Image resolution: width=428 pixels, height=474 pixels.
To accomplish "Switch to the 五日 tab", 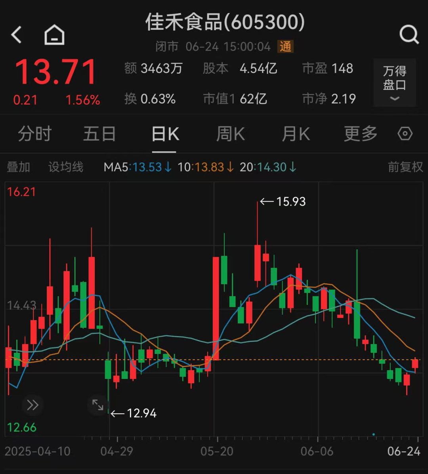I will [x=99, y=134].
